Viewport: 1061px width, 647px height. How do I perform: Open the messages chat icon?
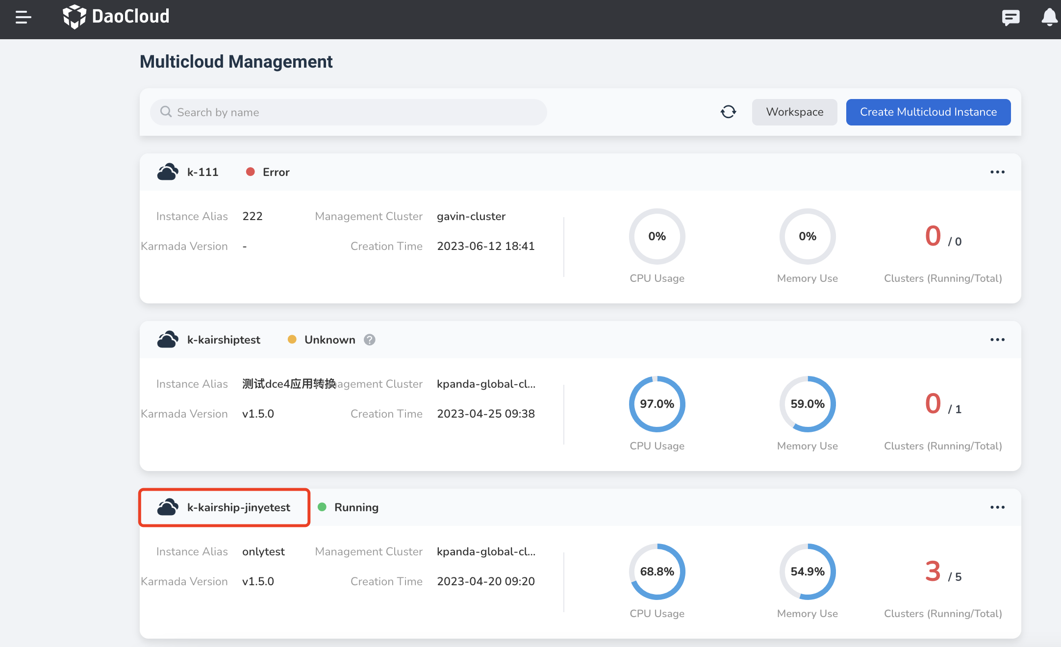pos(1010,18)
